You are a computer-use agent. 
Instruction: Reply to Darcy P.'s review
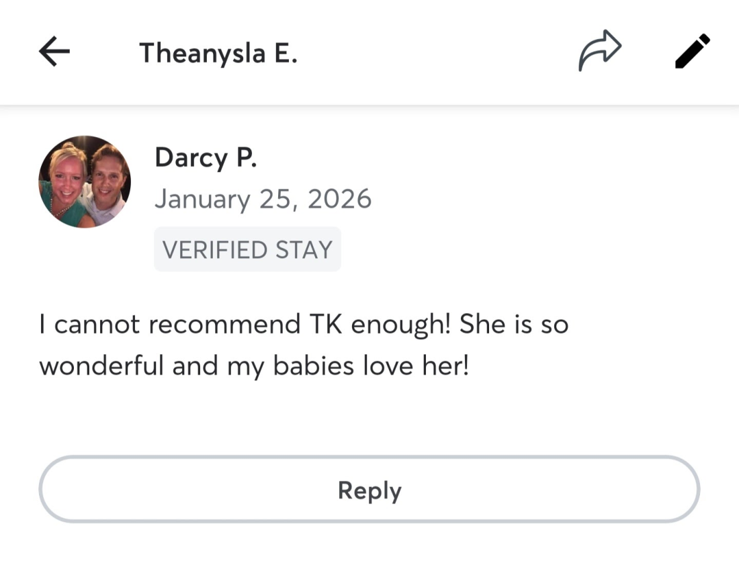coord(369,490)
